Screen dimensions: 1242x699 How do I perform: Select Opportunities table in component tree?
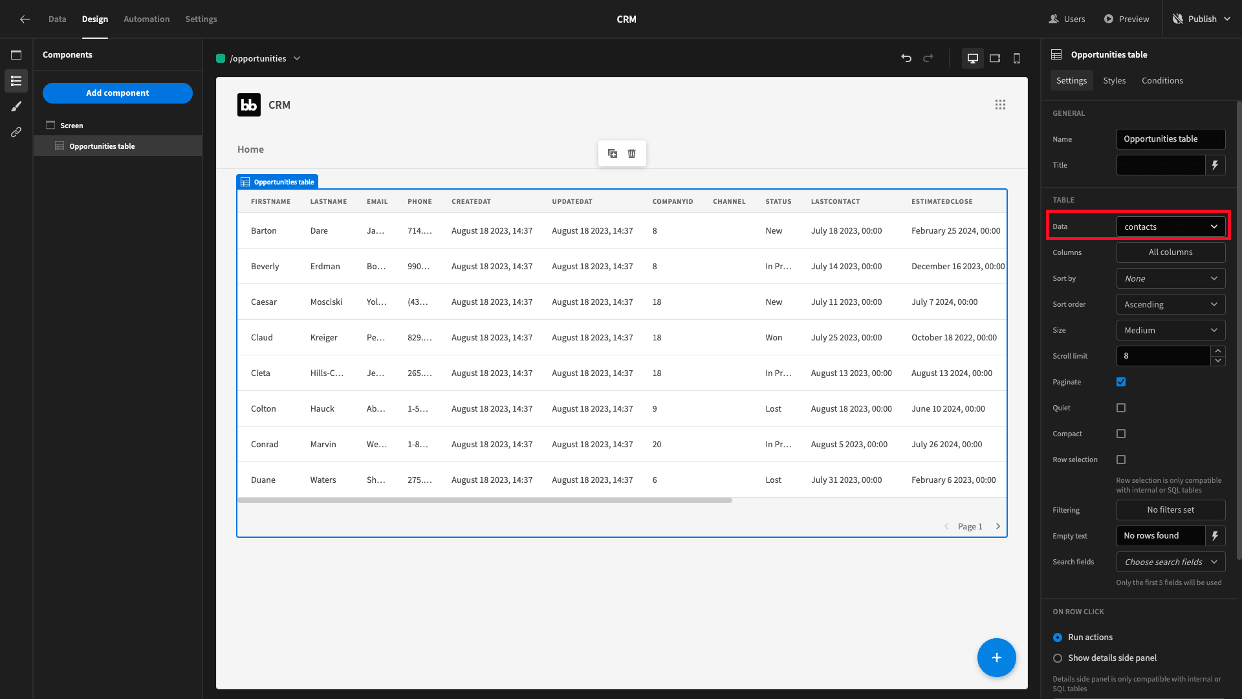(118, 146)
